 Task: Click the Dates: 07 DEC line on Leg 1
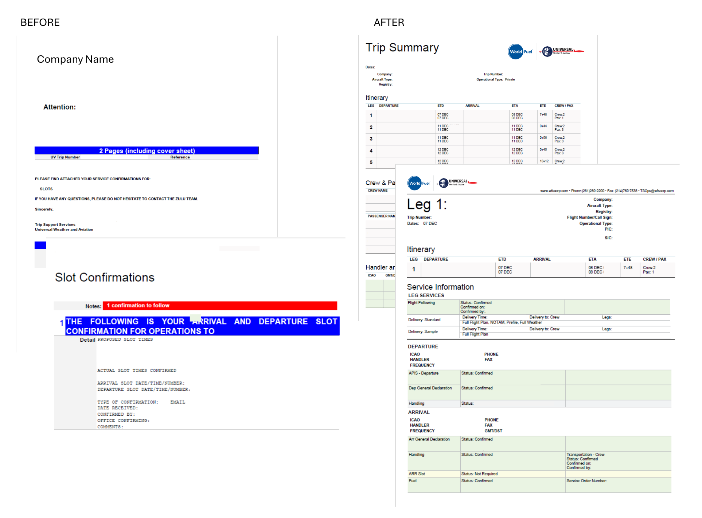422,224
